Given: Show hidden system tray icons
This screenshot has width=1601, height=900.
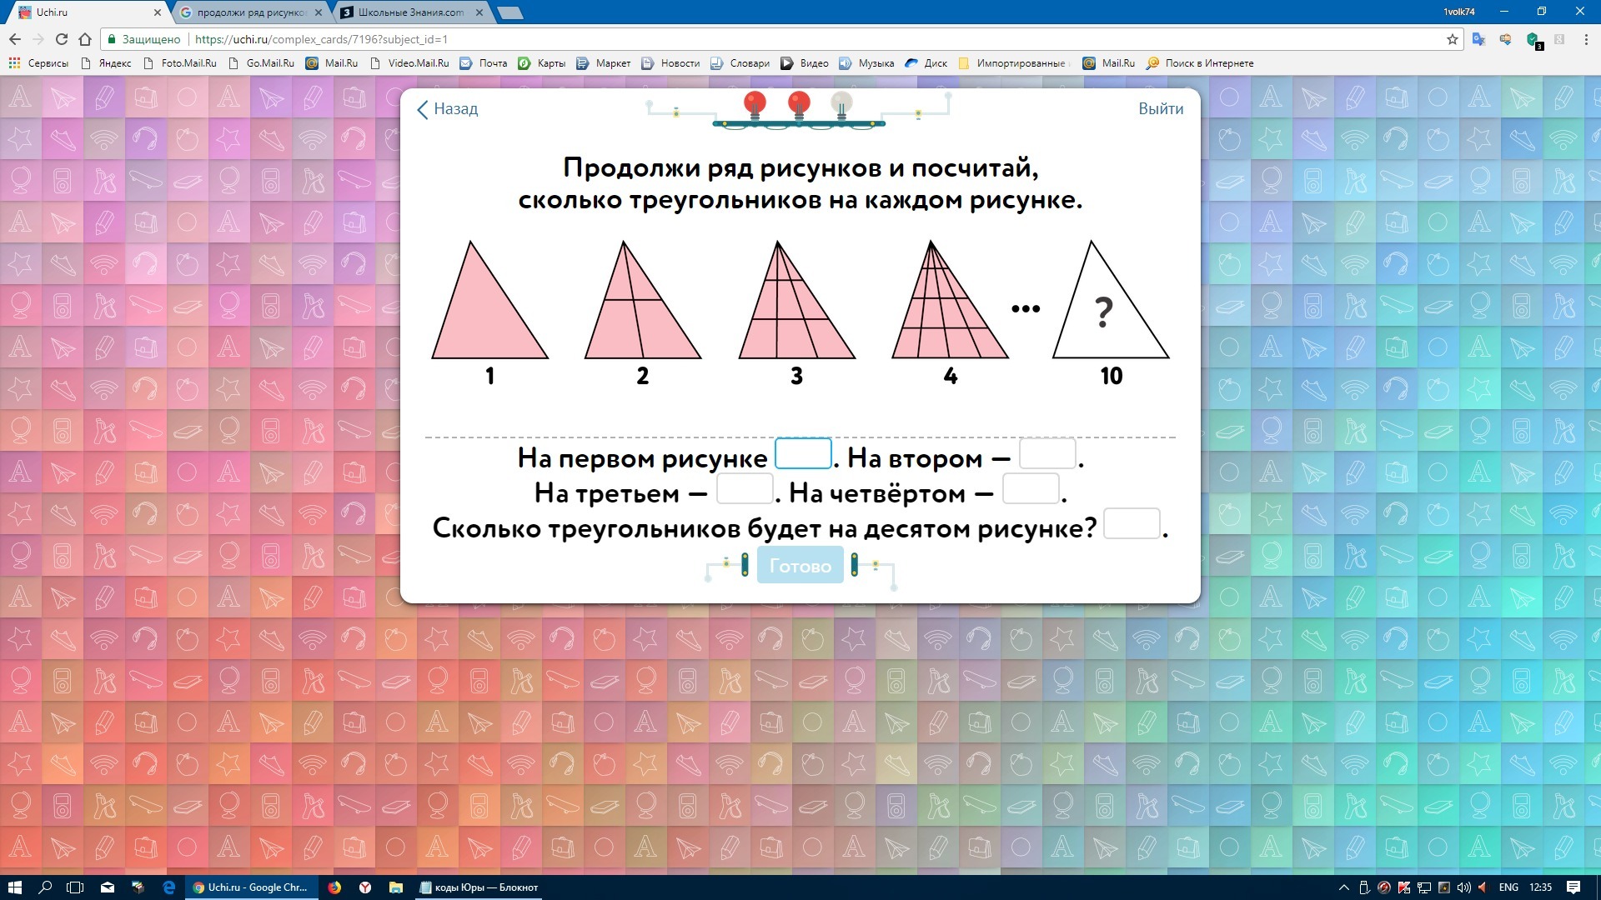Looking at the screenshot, I should pos(1343,887).
